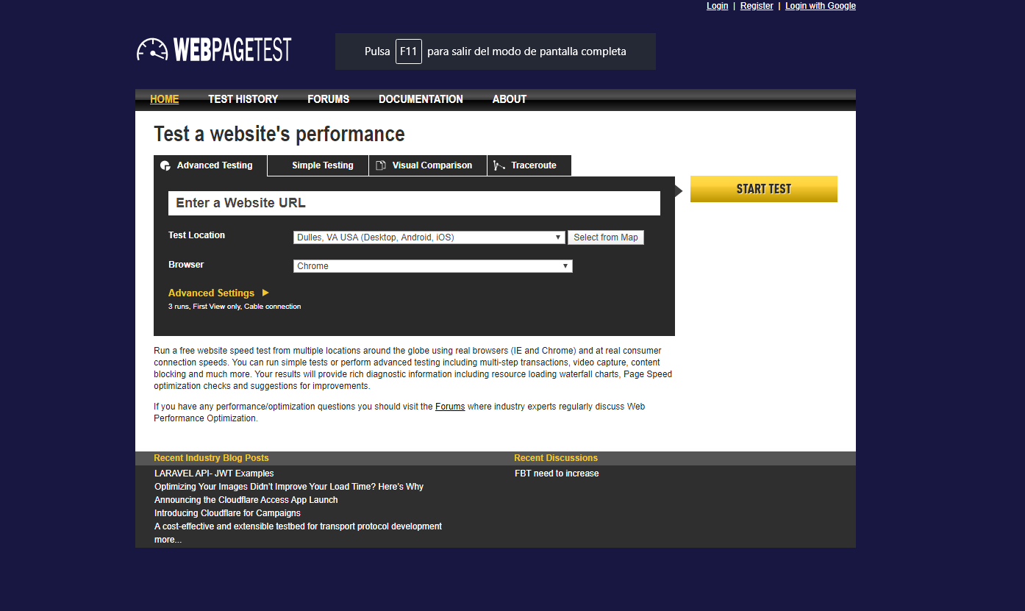The width and height of the screenshot is (1025, 611).
Task: Open the Test Location dropdown
Action: click(429, 237)
